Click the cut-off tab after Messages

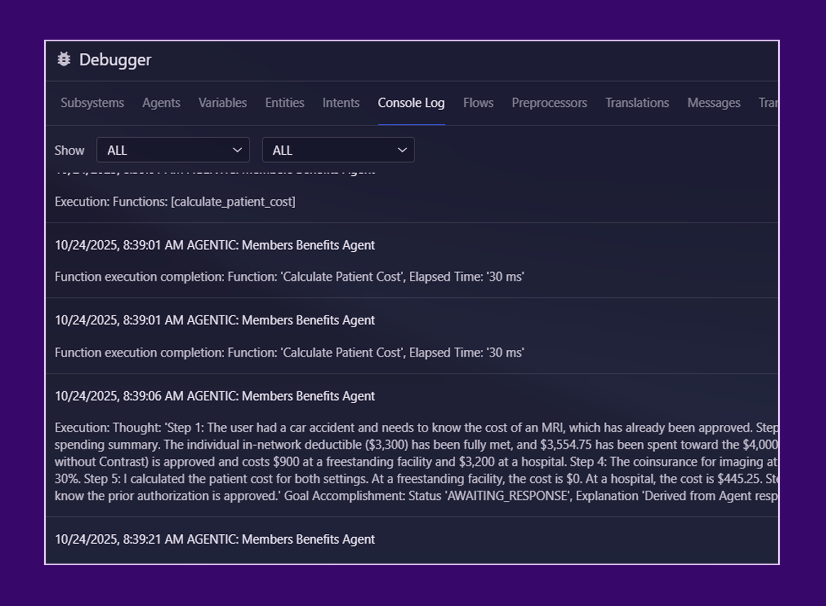768,103
